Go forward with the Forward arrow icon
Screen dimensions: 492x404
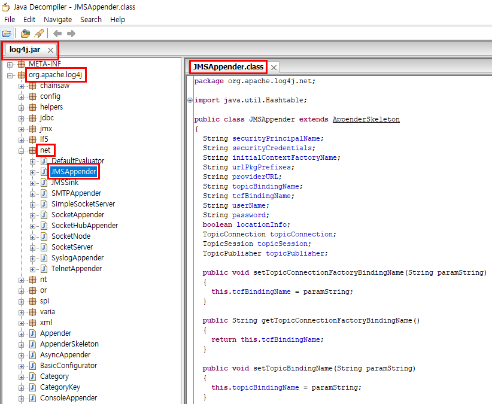pyautogui.click(x=71, y=34)
